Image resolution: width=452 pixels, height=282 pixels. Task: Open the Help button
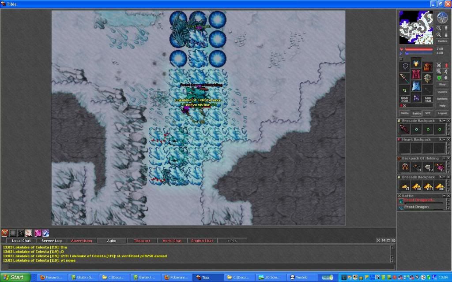click(442, 106)
